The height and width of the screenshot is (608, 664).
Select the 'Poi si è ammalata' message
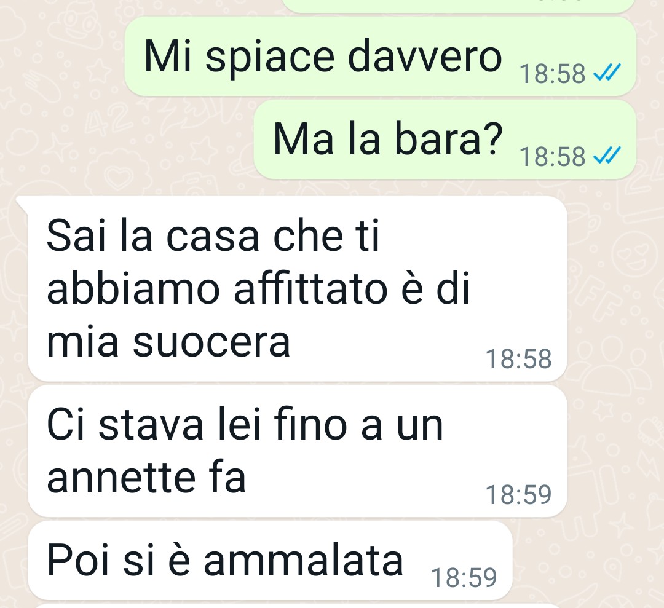click(270, 560)
